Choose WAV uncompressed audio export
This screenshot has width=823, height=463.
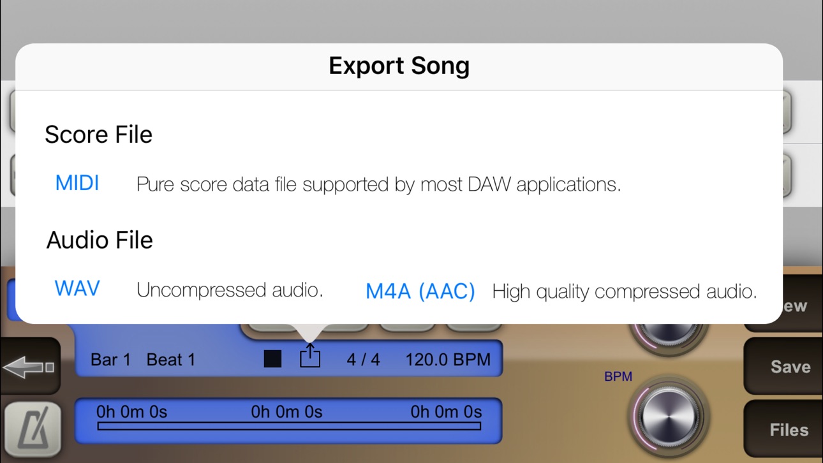[x=77, y=289]
